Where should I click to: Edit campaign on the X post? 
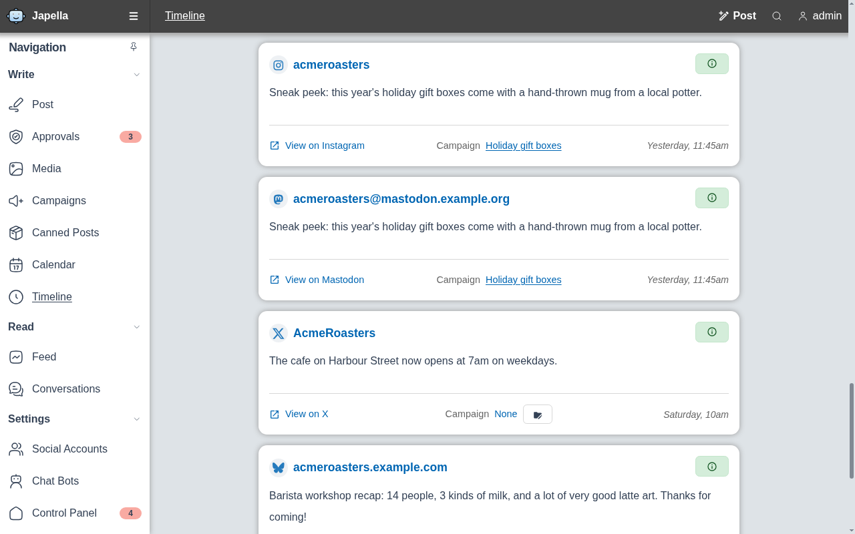538,415
